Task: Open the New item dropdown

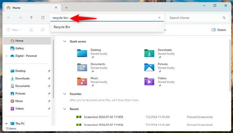Action: [x=14, y=30]
